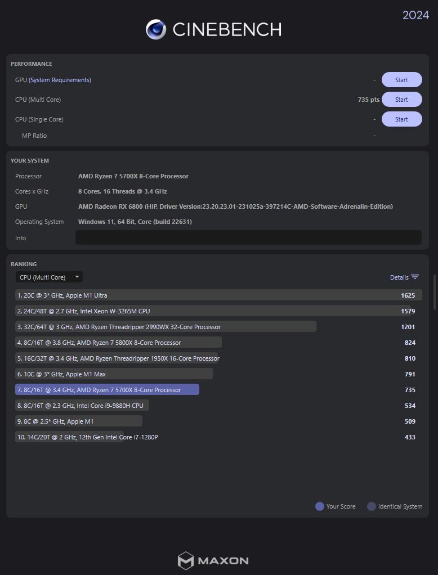
Task: Click the Cinebench sphere logo icon
Action: (156, 29)
